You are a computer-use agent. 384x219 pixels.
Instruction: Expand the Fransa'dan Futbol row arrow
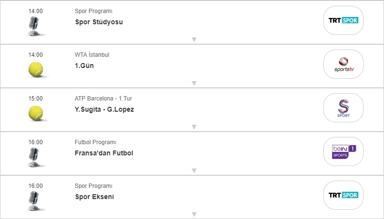[194, 170]
